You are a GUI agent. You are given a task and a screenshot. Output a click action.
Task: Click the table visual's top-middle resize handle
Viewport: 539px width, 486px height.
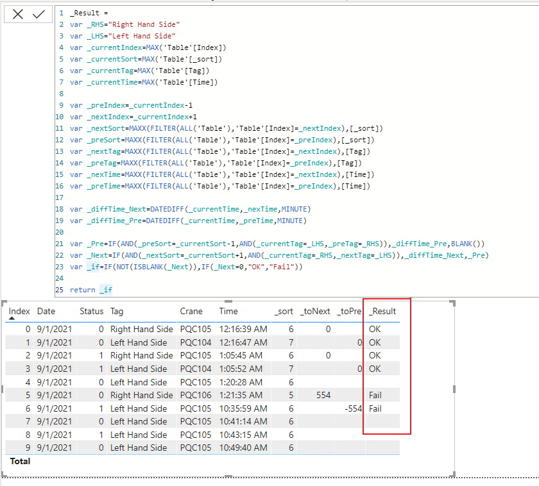click(x=228, y=301)
